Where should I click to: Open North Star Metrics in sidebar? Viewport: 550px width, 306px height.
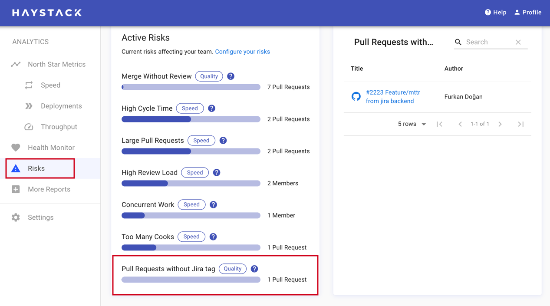pos(50,64)
